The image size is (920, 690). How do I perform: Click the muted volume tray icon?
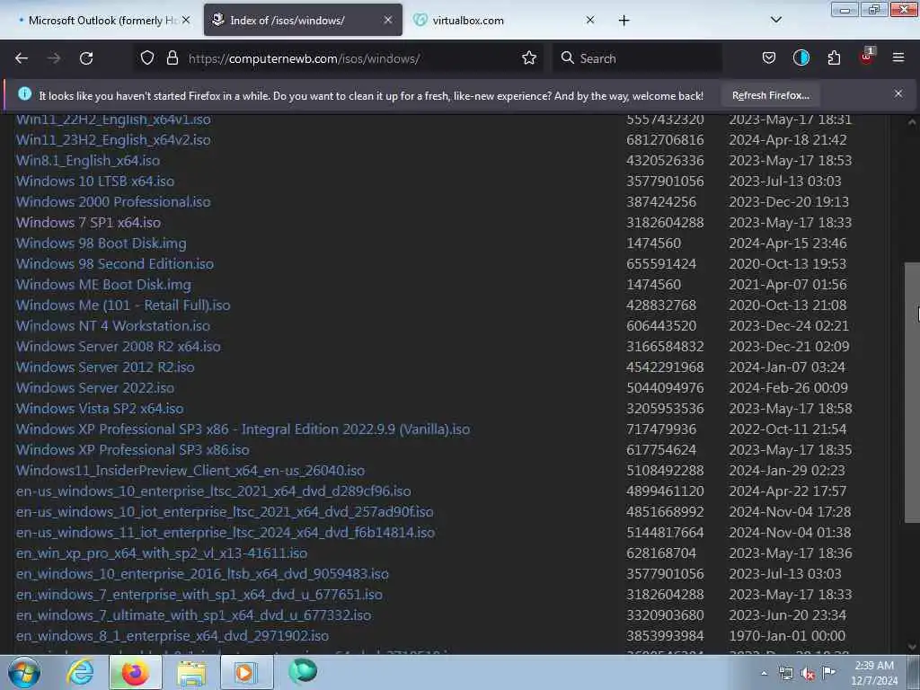(x=808, y=674)
